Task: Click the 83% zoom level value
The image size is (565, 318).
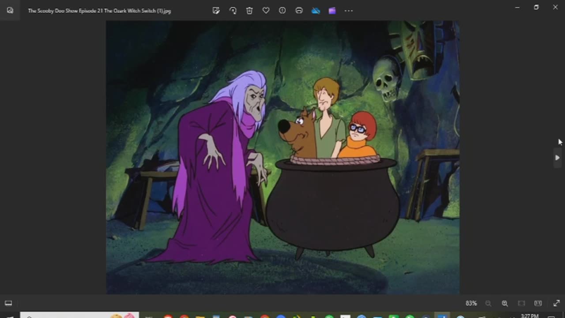Action: 471,303
